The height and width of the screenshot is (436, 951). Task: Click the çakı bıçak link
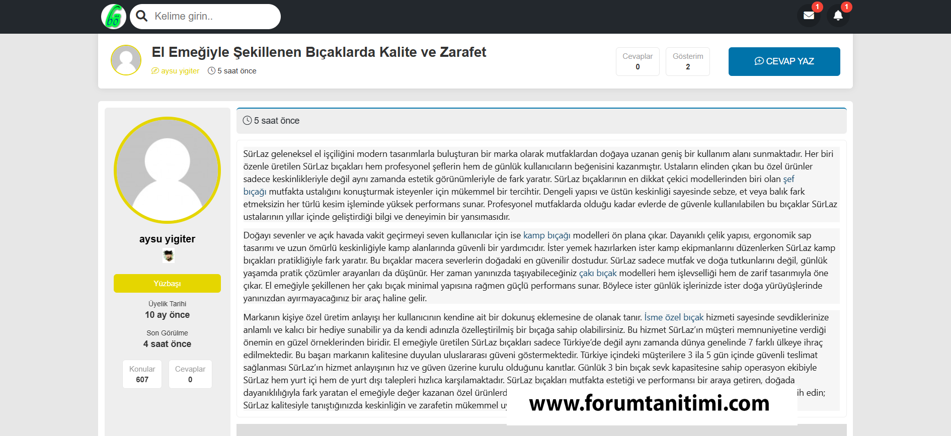(597, 273)
